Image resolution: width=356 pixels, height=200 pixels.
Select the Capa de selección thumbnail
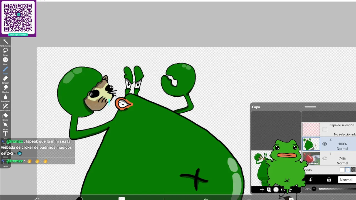pos(311,129)
